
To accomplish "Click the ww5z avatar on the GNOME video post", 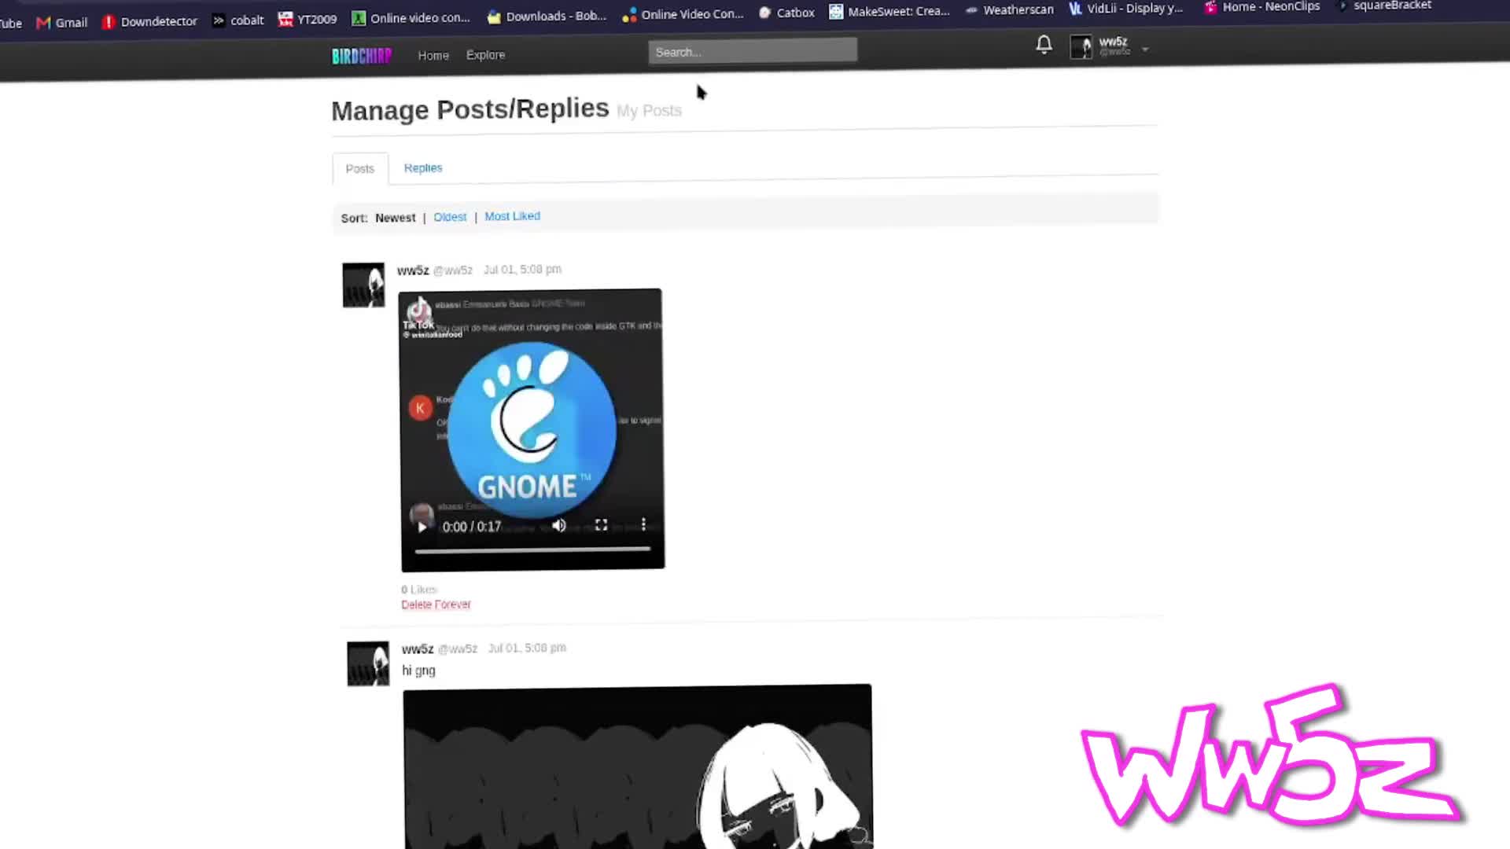I will coord(363,285).
